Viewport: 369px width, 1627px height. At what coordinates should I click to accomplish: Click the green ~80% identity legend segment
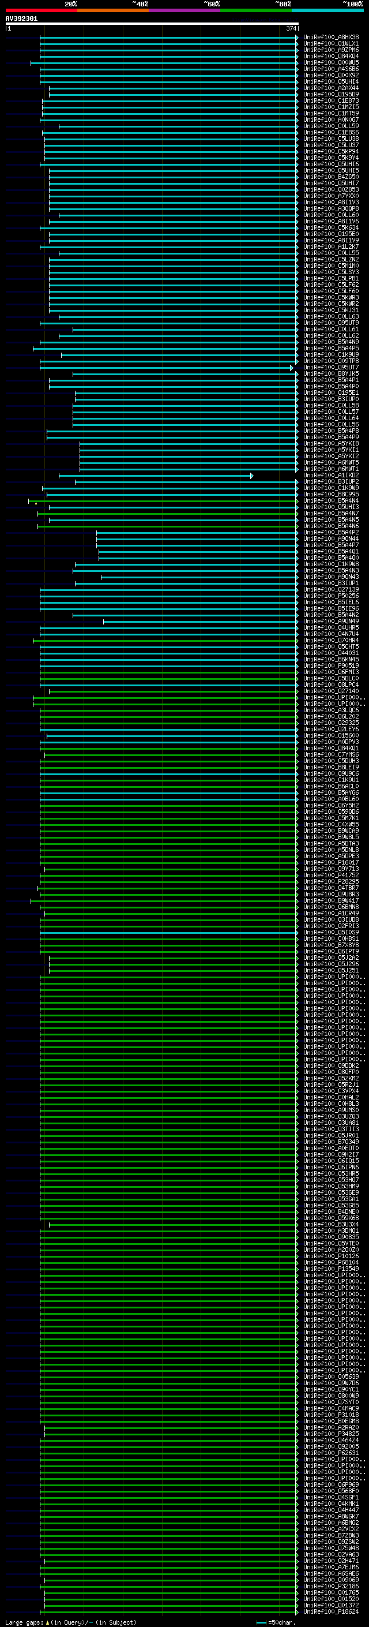(256, 10)
